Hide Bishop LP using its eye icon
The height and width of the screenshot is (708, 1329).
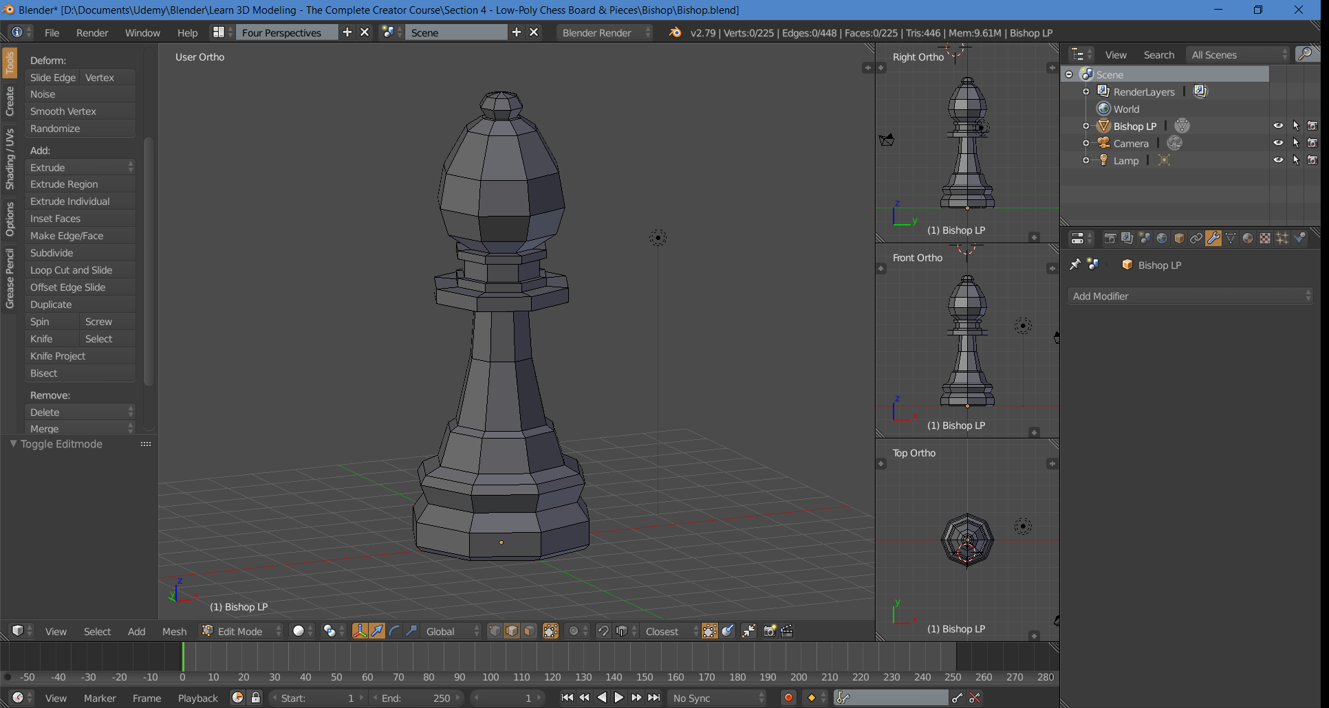tap(1278, 126)
